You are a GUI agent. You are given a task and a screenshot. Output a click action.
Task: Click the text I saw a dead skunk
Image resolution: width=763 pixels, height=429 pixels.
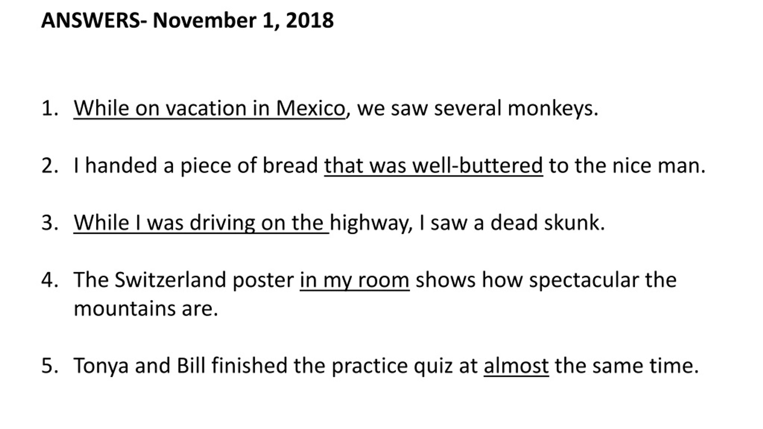[x=512, y=223]
